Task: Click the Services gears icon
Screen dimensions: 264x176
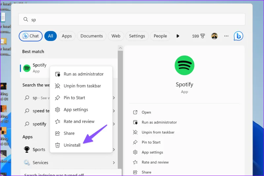Action: (27, 162)
